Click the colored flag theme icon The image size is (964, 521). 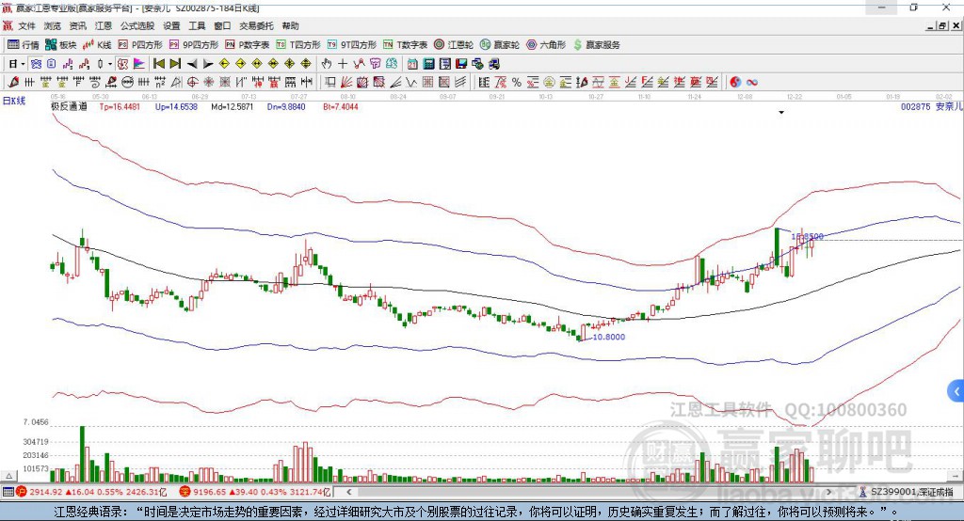[x=139, y=64]
